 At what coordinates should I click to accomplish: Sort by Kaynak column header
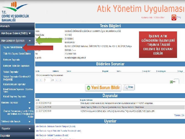tap(105, 71)
